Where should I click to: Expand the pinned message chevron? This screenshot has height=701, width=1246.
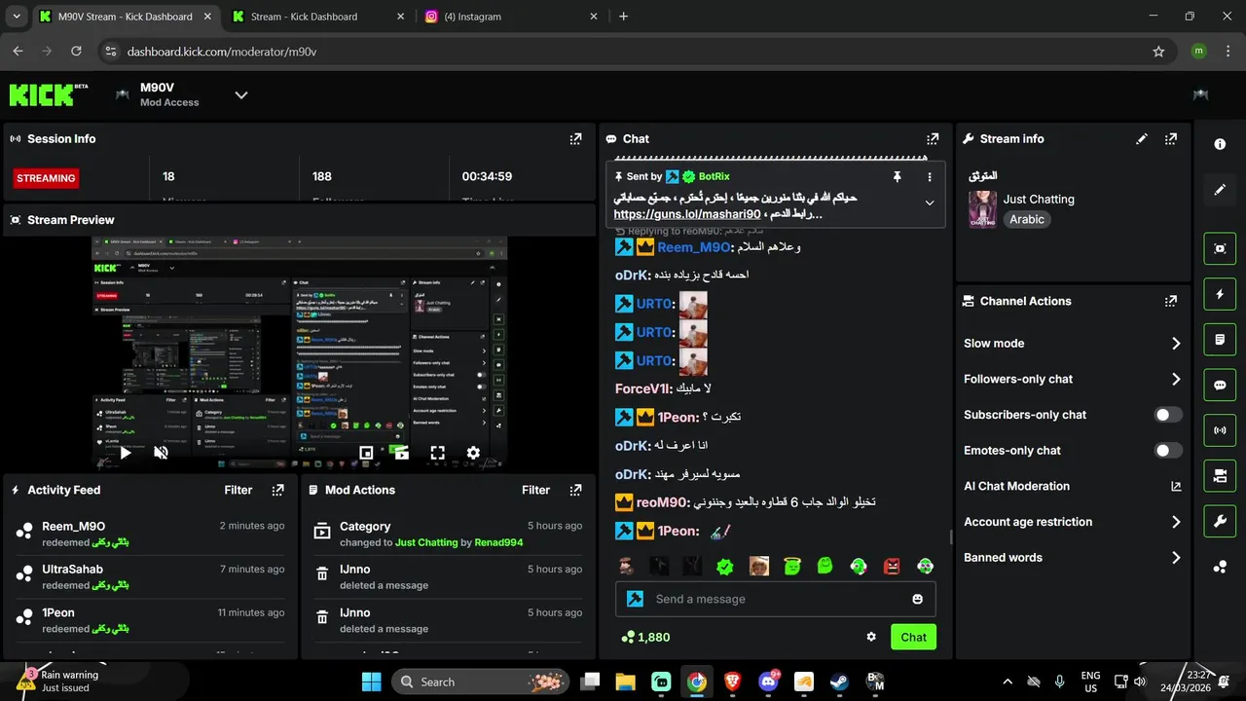930,203
